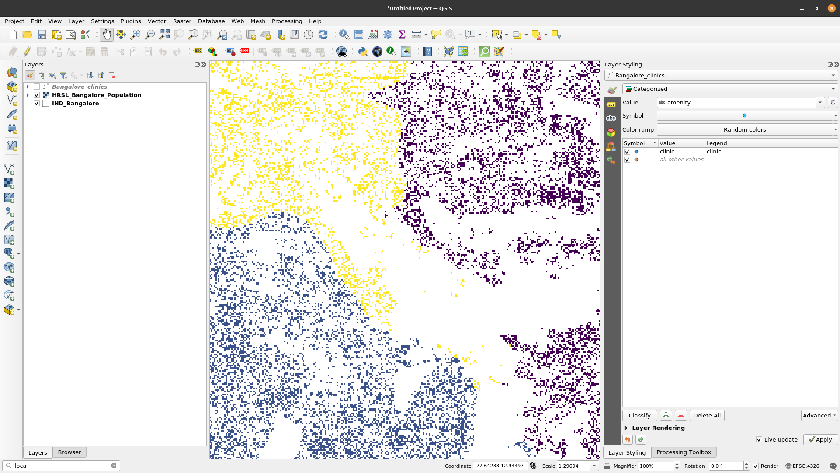Image resolution: width=840 pixels, height=473 pixels.
Task: Click the Zoom Out magnifier tool
Action: click(150, 35)
